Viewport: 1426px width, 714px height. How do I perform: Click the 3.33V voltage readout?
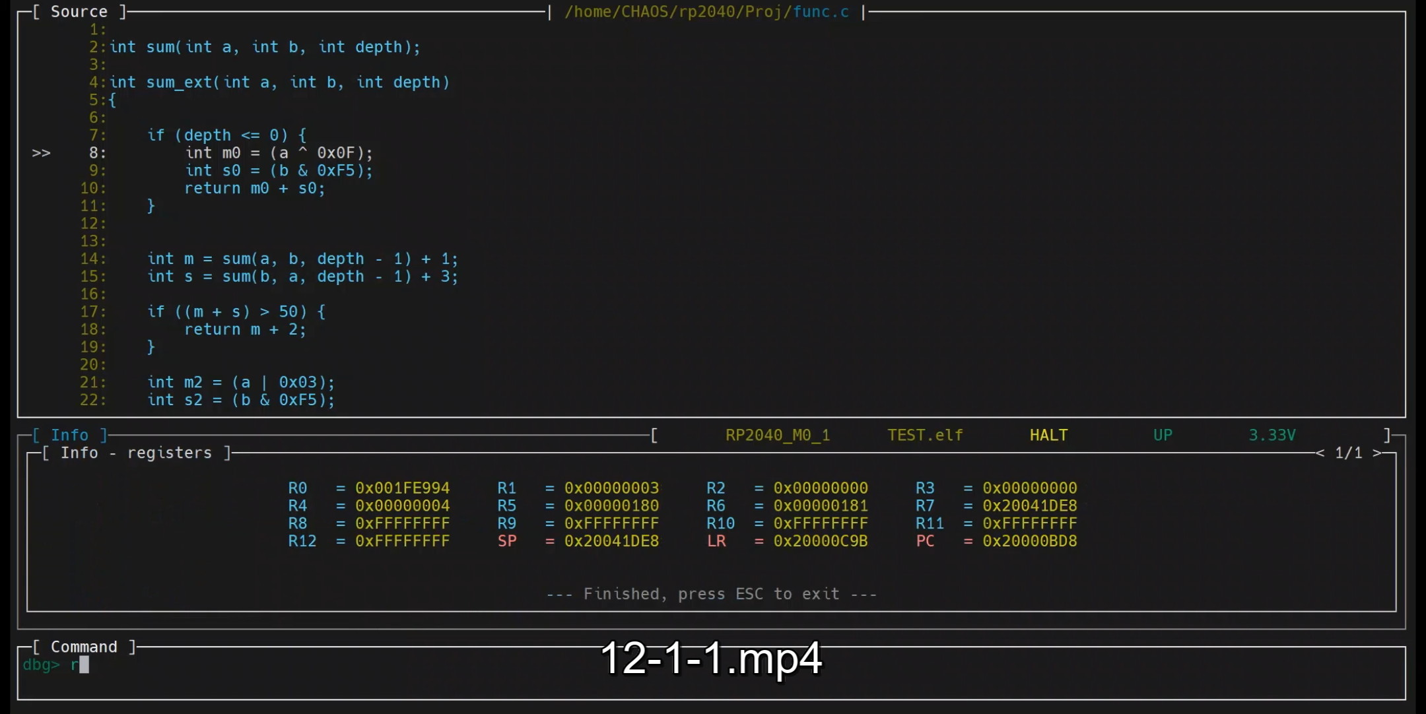(1272, 436)
